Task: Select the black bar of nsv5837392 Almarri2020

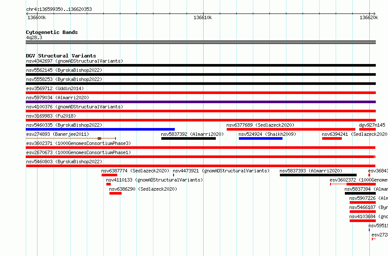Action: click(x=189, y=138)
